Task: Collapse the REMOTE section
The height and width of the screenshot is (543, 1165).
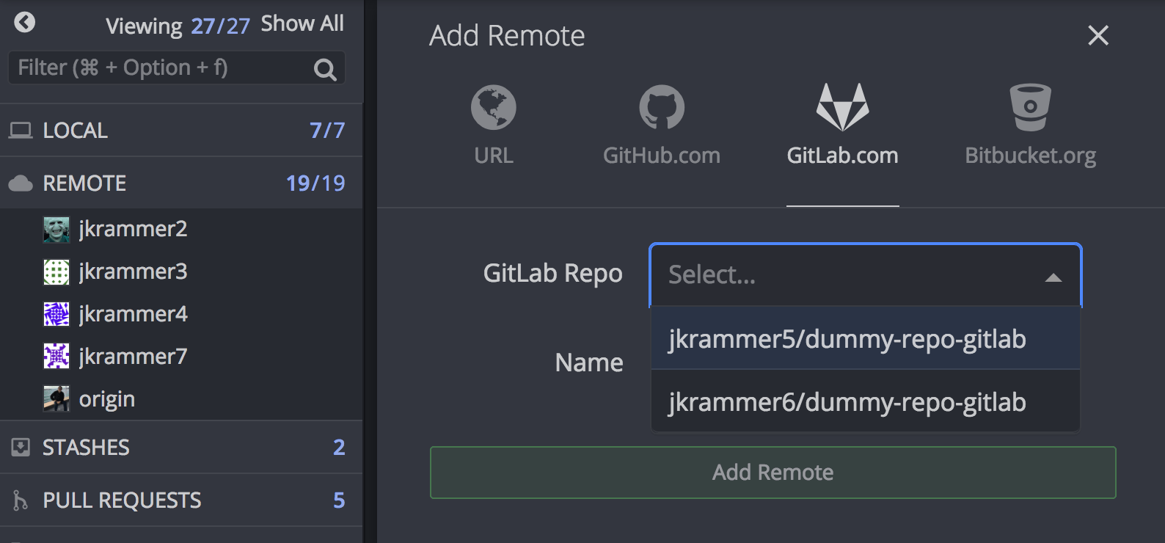Action: (84, 183)
